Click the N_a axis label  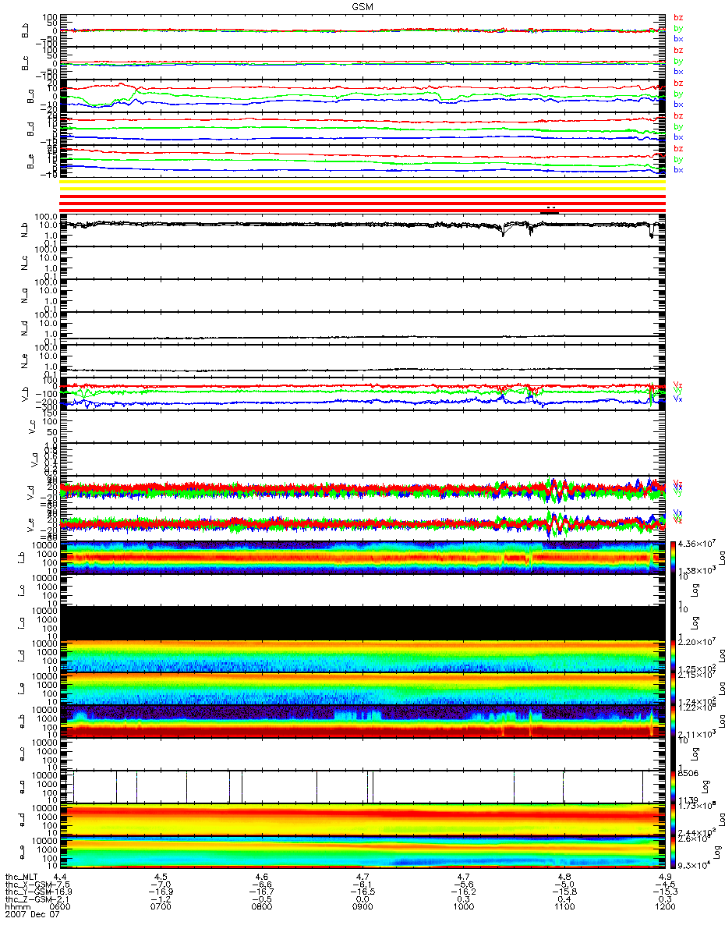[26, 295]
